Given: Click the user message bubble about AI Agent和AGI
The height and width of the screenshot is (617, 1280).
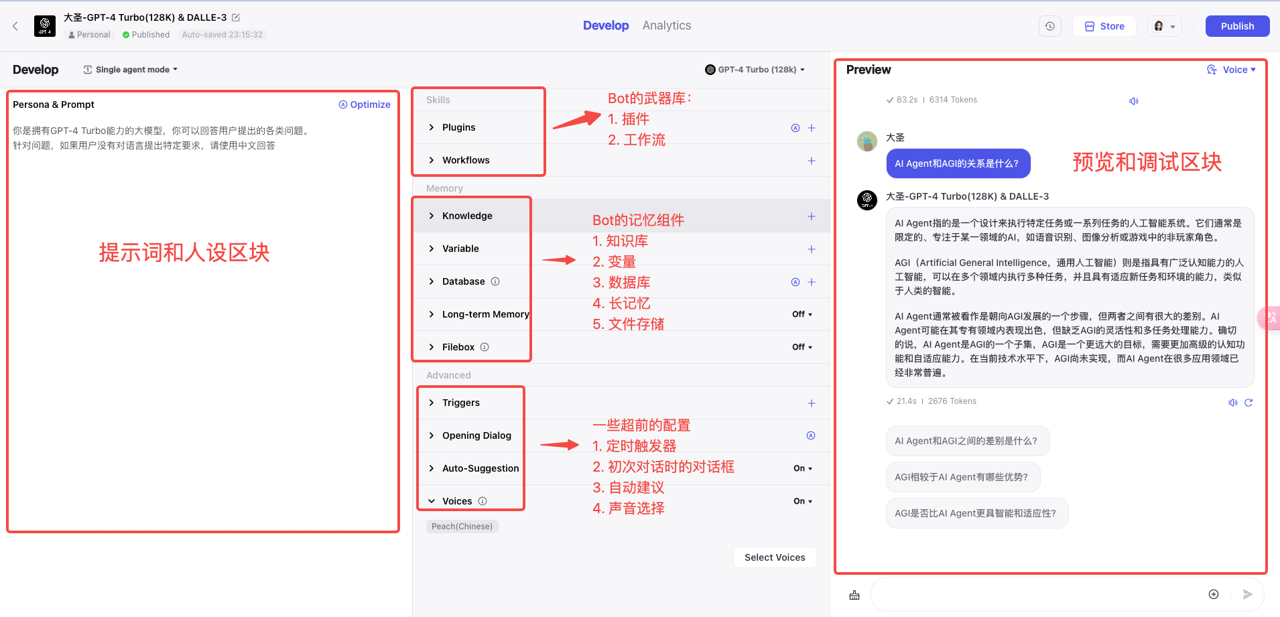Looking at the screenshot, I should [958, 163].
